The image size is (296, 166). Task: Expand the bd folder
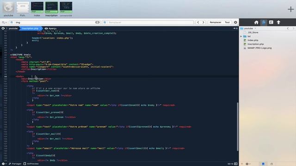click(x=241, y=36)
